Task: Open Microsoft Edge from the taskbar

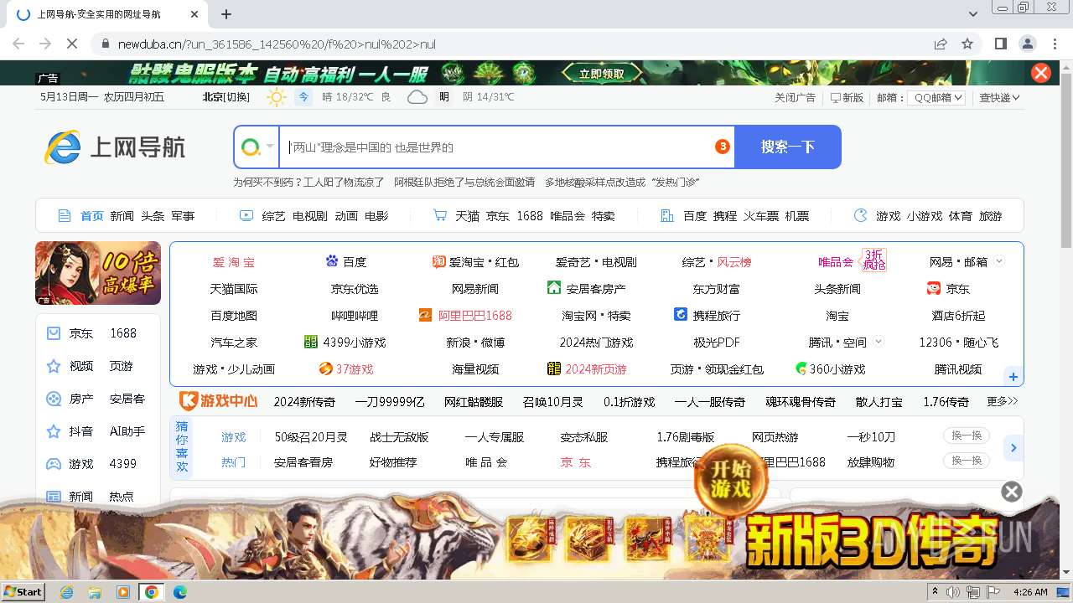Action: (x=180, y=592)
